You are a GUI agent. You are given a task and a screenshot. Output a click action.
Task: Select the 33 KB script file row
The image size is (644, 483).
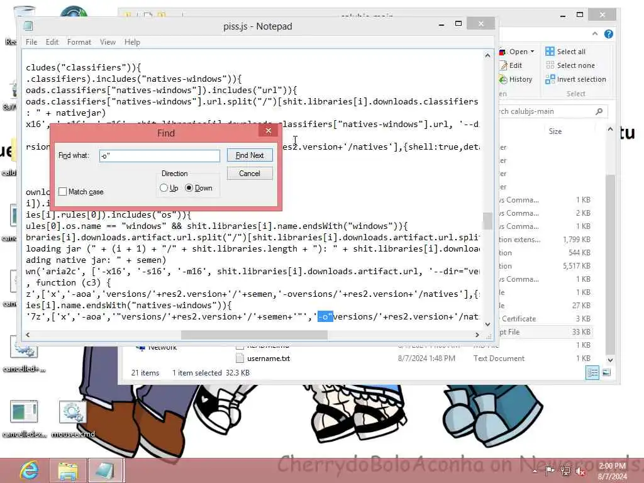point(547,332)
